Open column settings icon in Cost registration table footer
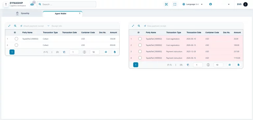The height and width of the screenshot is (120, 253). 230,65
